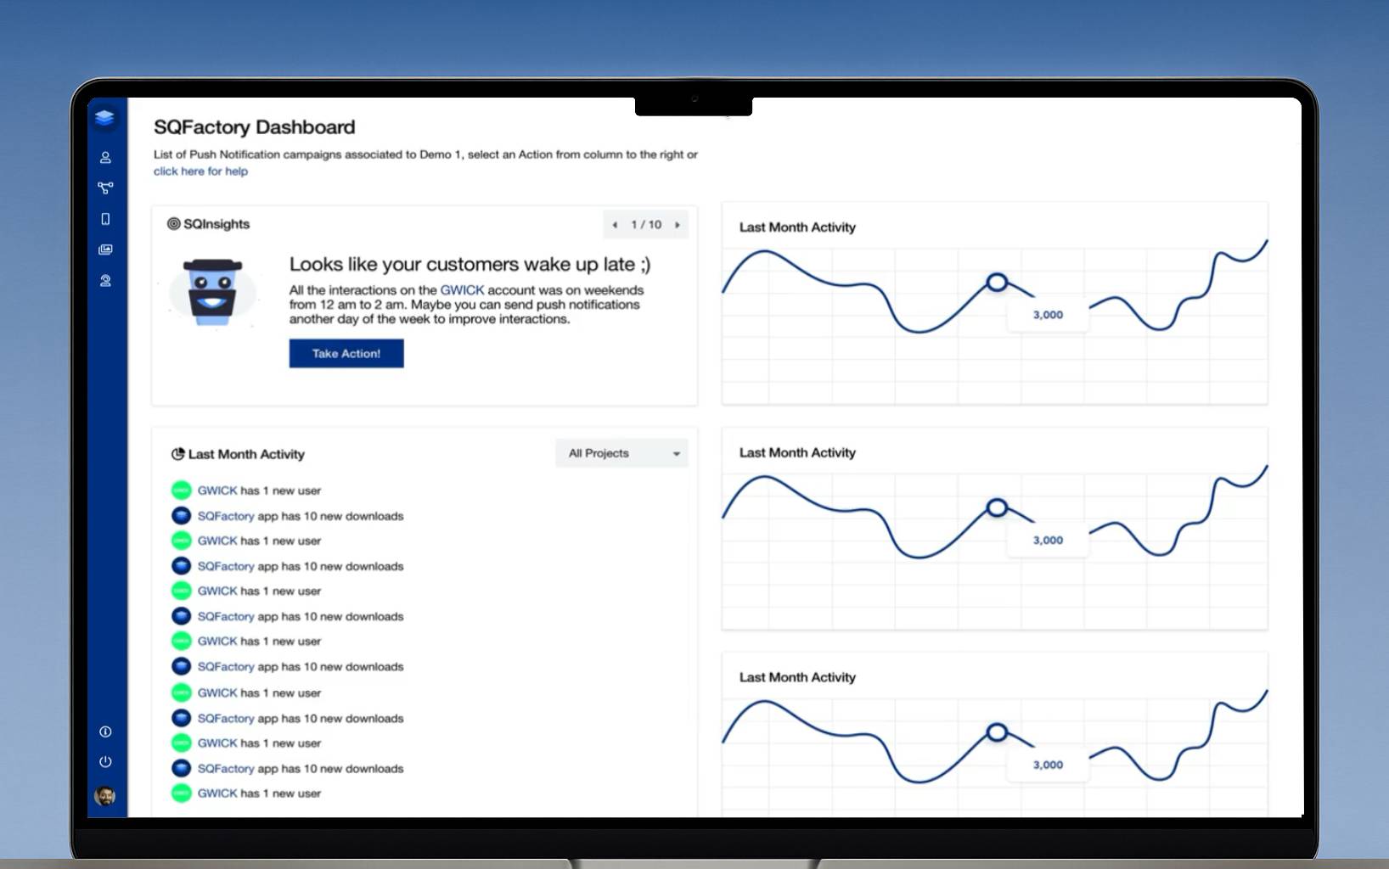Image resolution: width=1389 pixels, height=869 pixels.
Task: Open the workflow nodes icon in sidebar
Action: coord(105,188)
